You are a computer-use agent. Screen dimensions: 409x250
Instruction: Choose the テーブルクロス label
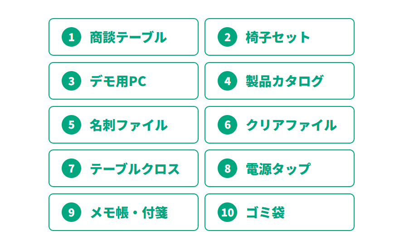click(135, 168)
